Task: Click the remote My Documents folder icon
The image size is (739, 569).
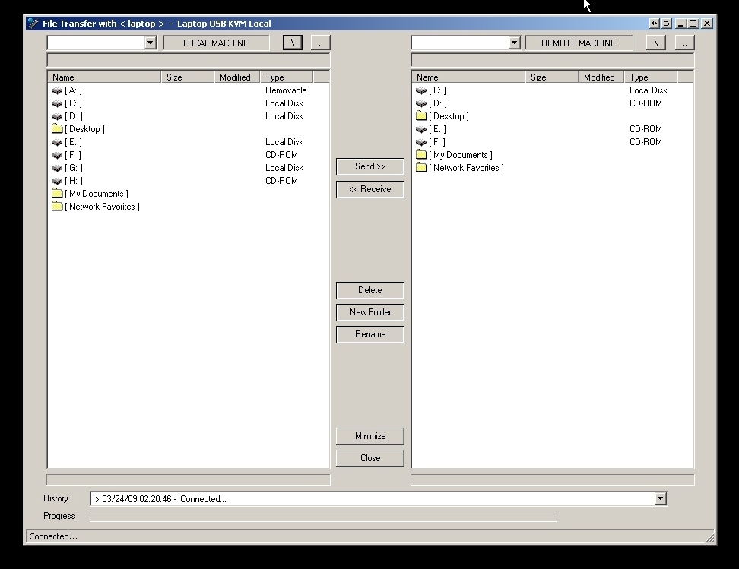Action: coord(421,154)
